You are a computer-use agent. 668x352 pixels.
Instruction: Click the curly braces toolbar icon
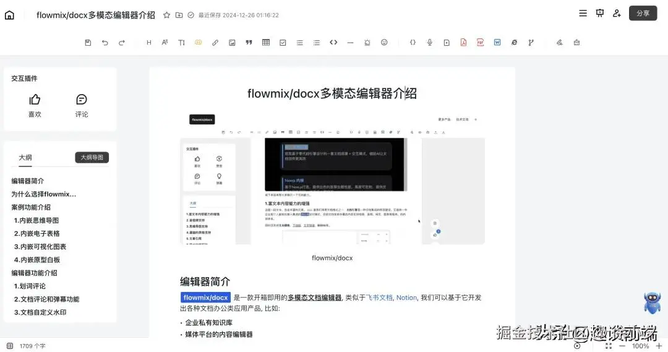(413, 43)
